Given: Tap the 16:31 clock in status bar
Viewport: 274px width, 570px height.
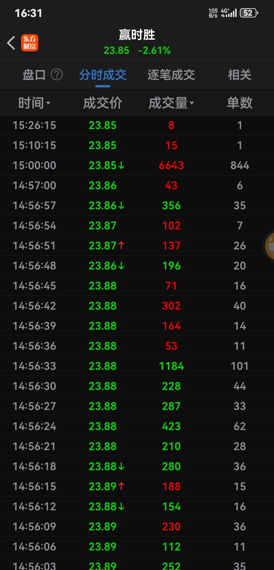Looking at the screenshot, I should point(28,13).
